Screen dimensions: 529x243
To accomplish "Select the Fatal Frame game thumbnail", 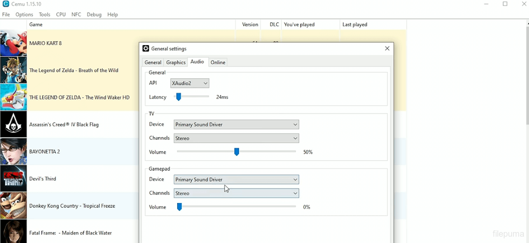I will 14,231.
